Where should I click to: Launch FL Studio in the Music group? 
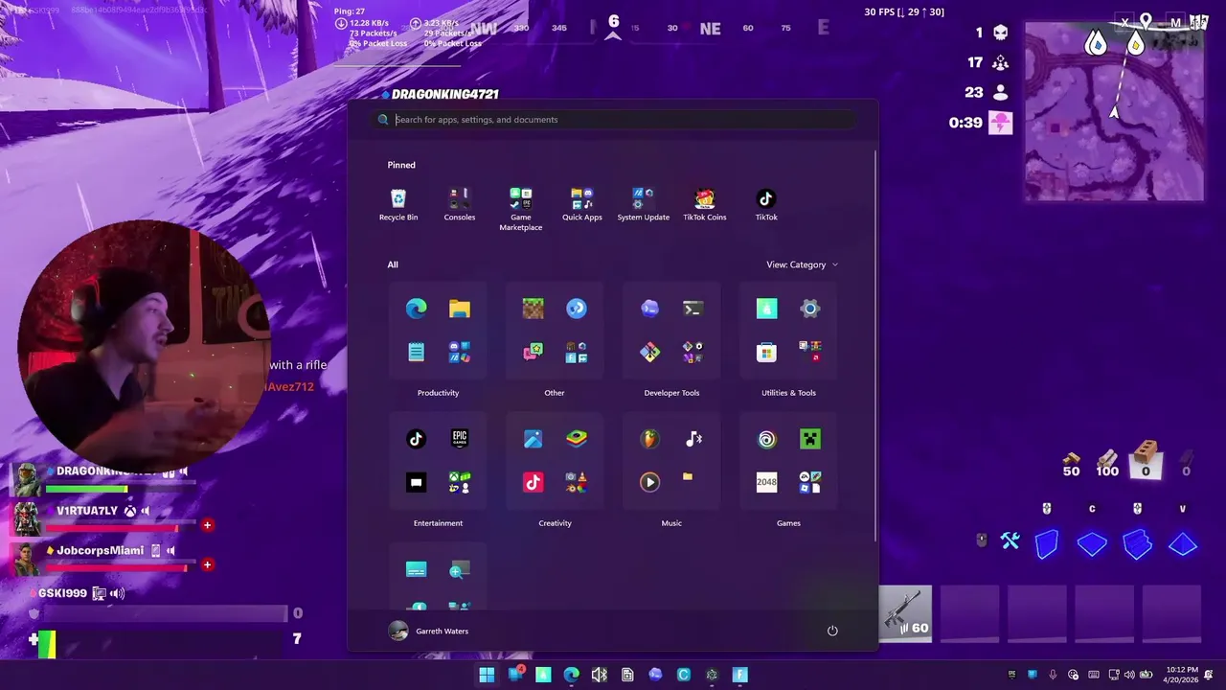tap(649, 439)
